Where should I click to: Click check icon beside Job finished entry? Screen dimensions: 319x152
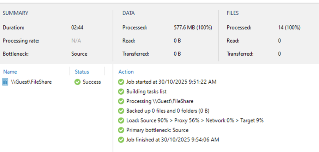(x=121, y=140)
